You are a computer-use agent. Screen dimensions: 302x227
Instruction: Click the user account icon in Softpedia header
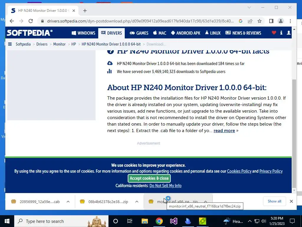tap(288, 33)
